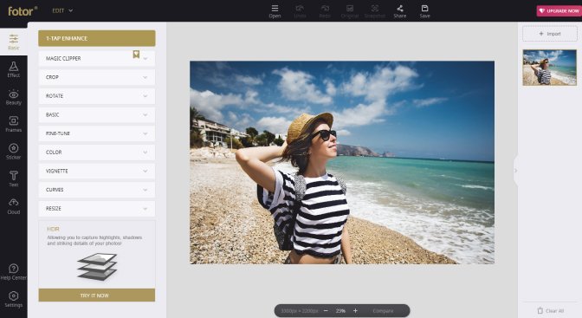
Task: Click the Fotor logo
Action: coord(23,10)
